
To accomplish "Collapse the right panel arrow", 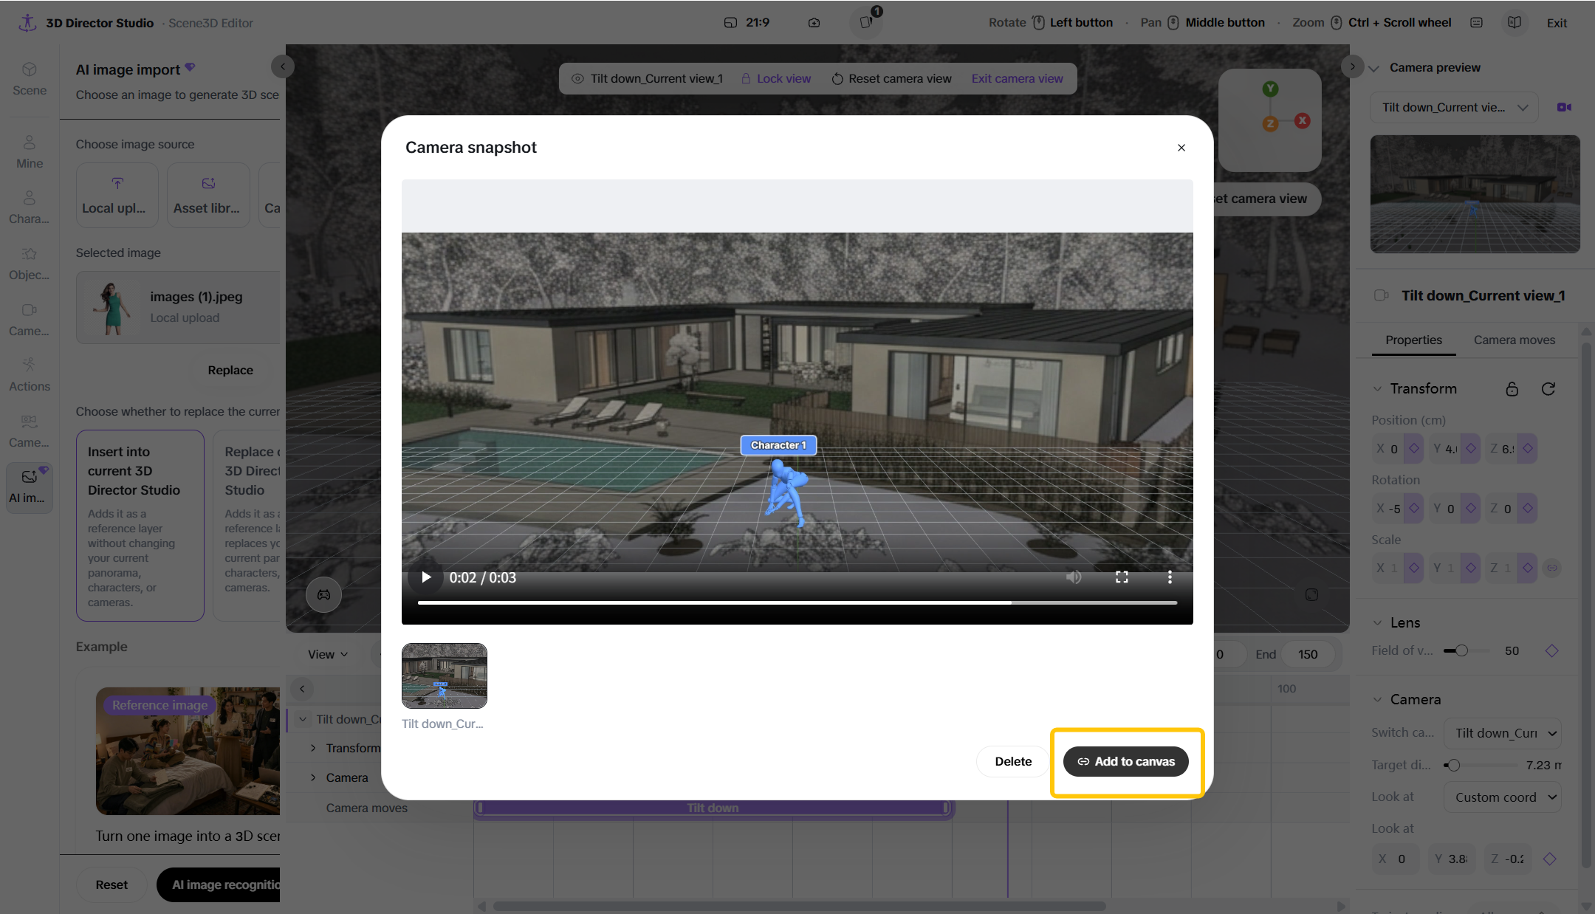I will tap(1352, 66).
